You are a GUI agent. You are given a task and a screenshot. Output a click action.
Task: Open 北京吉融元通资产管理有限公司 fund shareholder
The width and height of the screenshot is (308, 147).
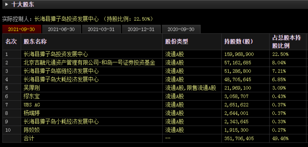click(x=89, y=63)
